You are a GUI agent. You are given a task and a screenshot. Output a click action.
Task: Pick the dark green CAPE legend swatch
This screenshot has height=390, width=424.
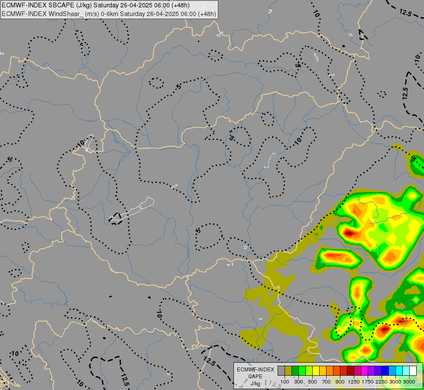[295, 371]
